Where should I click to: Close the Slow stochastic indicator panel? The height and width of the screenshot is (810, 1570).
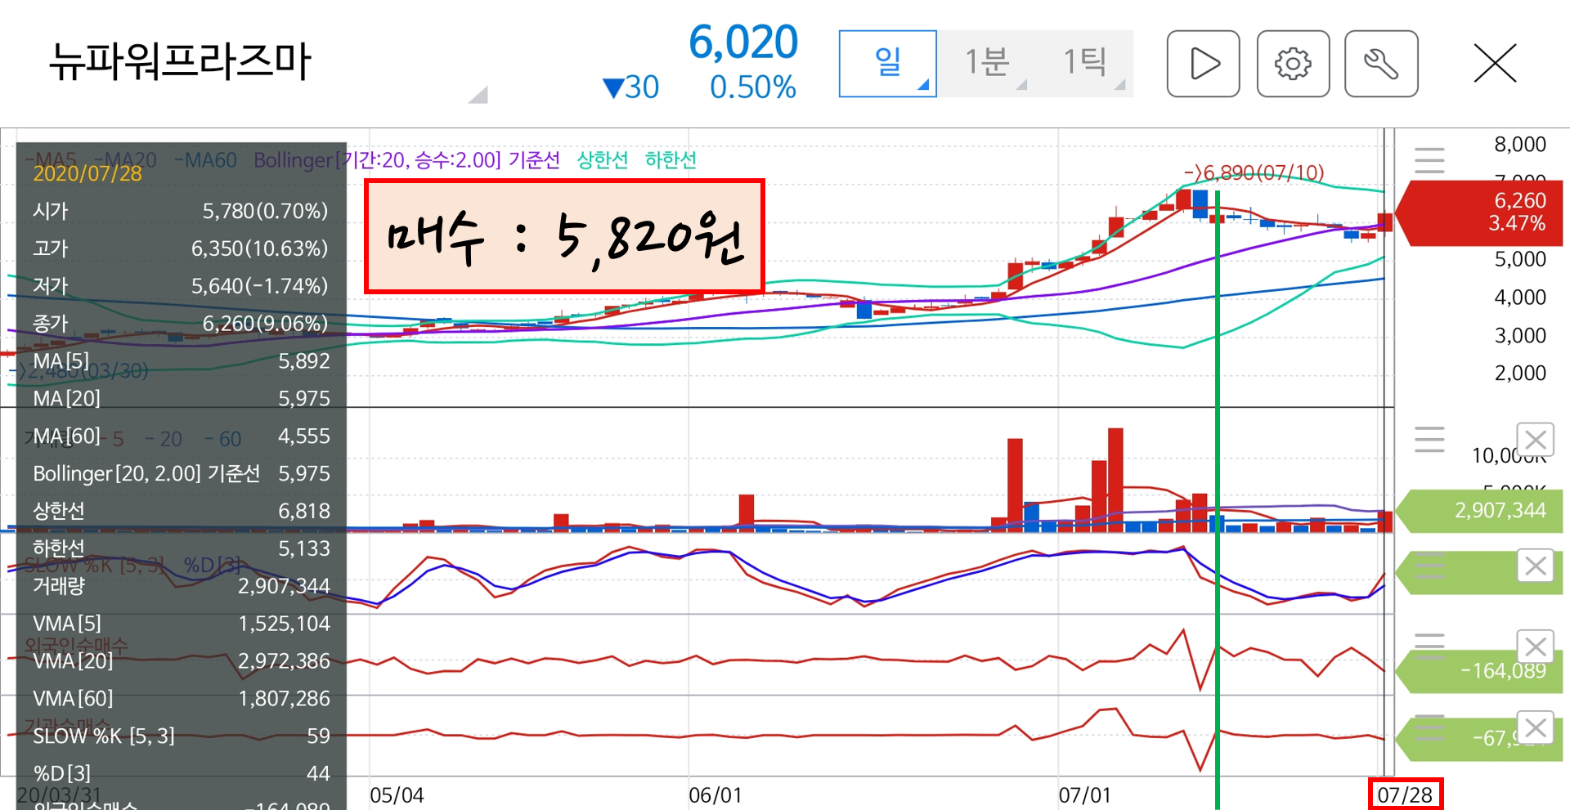coord(1535,566)
